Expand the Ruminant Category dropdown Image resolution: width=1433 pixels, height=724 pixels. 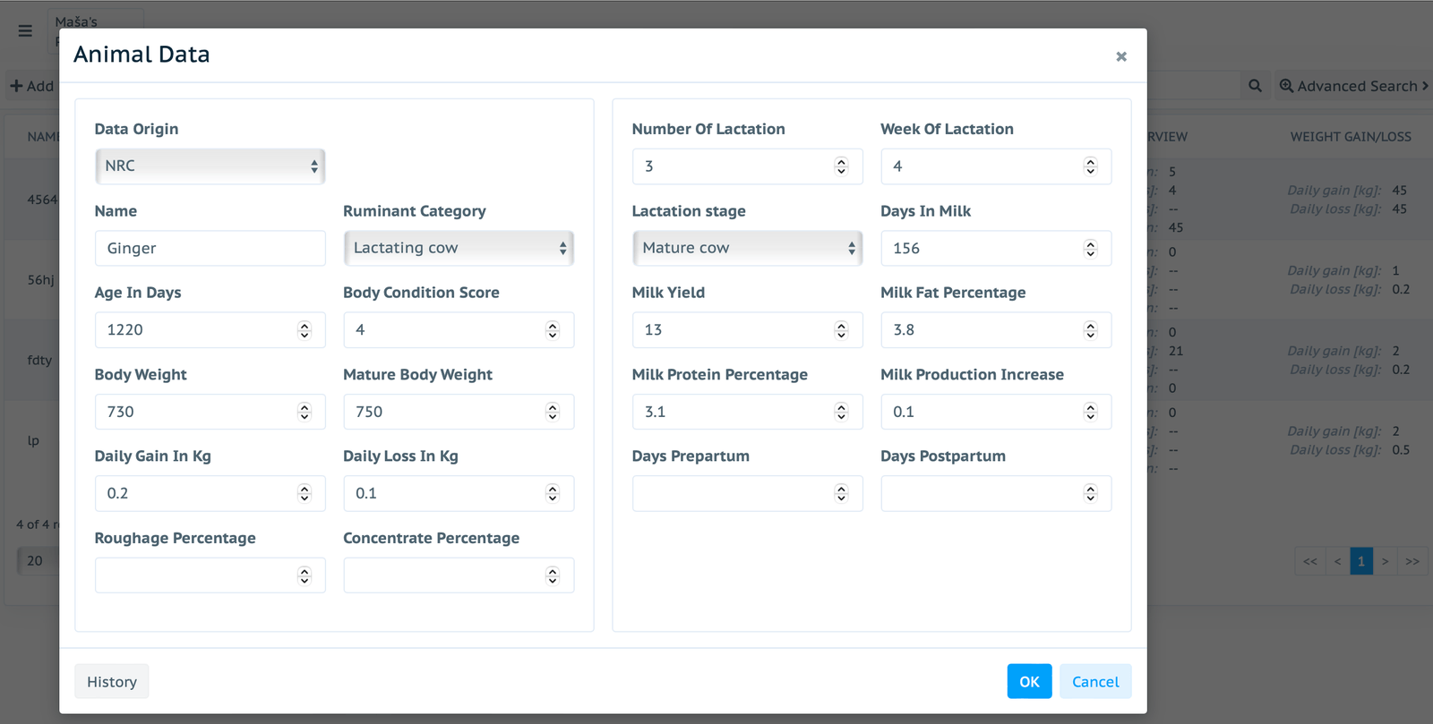coord(459,248)
